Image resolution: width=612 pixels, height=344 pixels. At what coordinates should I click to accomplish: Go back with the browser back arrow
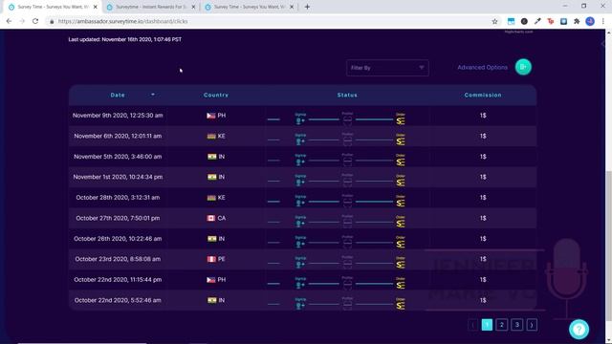(x=9, y=21)
